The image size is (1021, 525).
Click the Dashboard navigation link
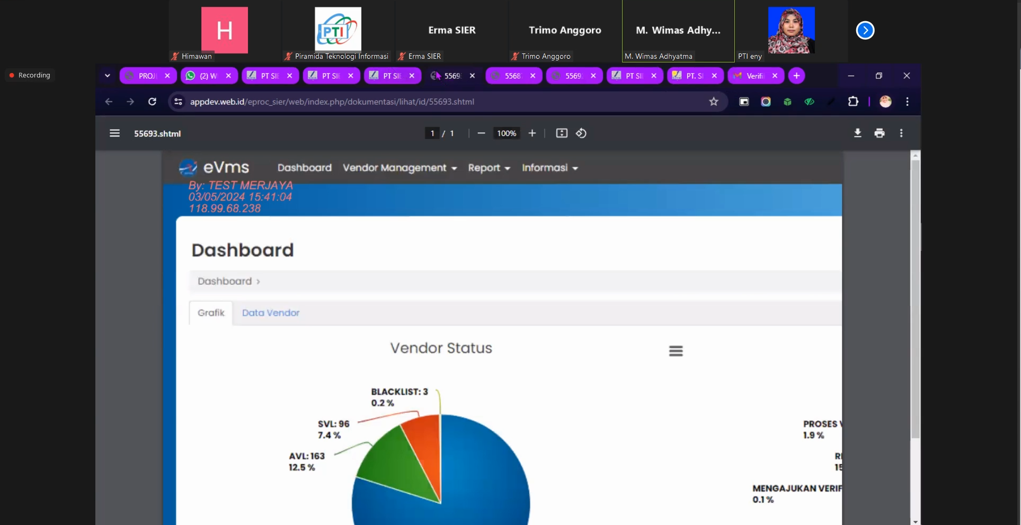304,168
